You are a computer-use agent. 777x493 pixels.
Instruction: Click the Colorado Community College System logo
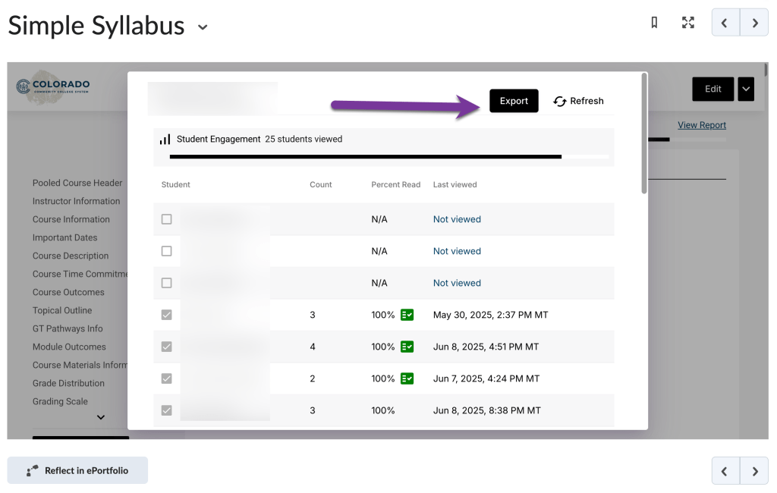click(52, 87)
